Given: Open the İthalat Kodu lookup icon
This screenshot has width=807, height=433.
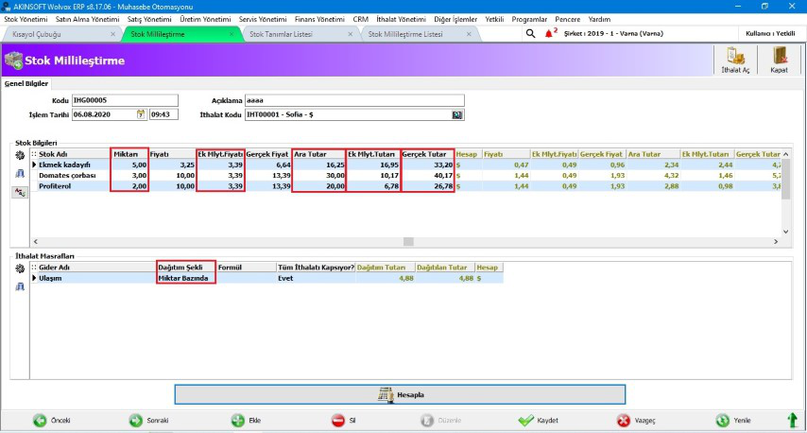Looking at the screenshot, I should [457, 114].
